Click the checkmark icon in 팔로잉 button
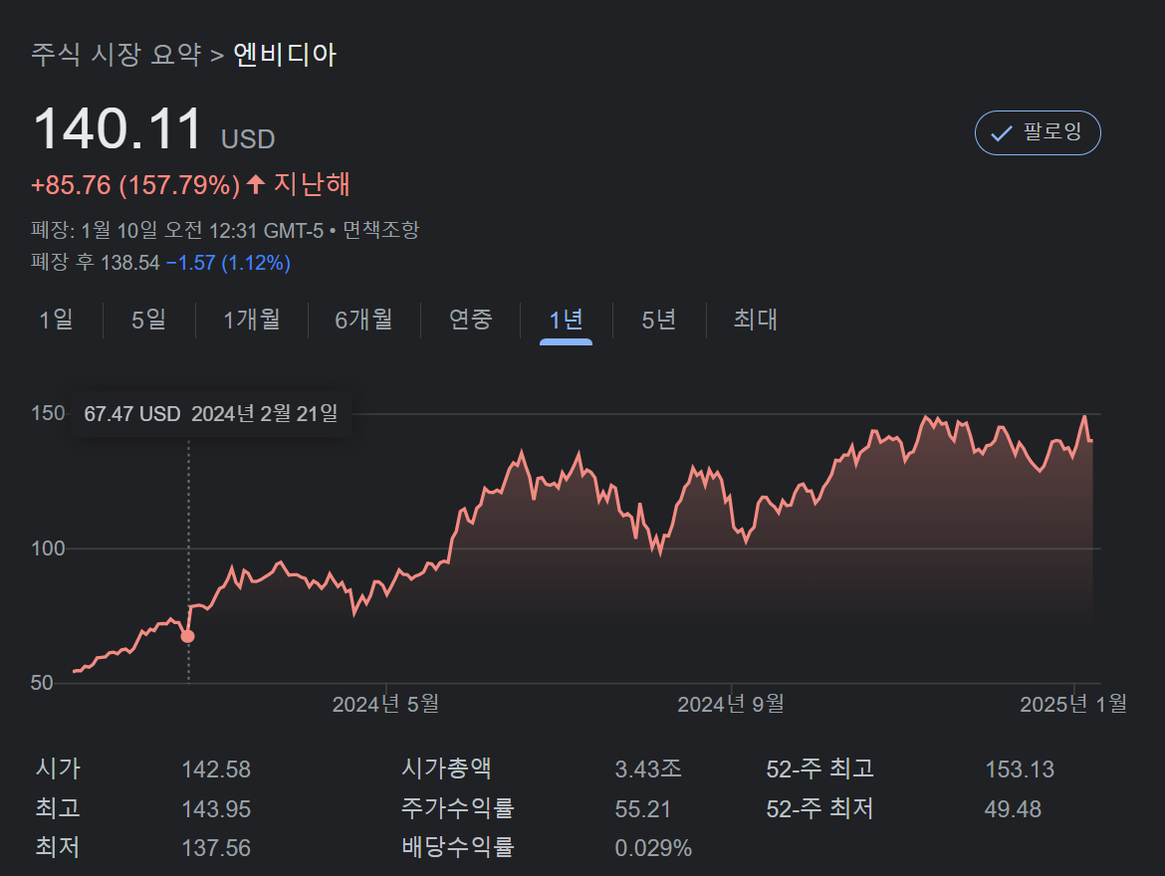Image resolution: width=1165 pixels, height=876 pixels. (1001, 133)
